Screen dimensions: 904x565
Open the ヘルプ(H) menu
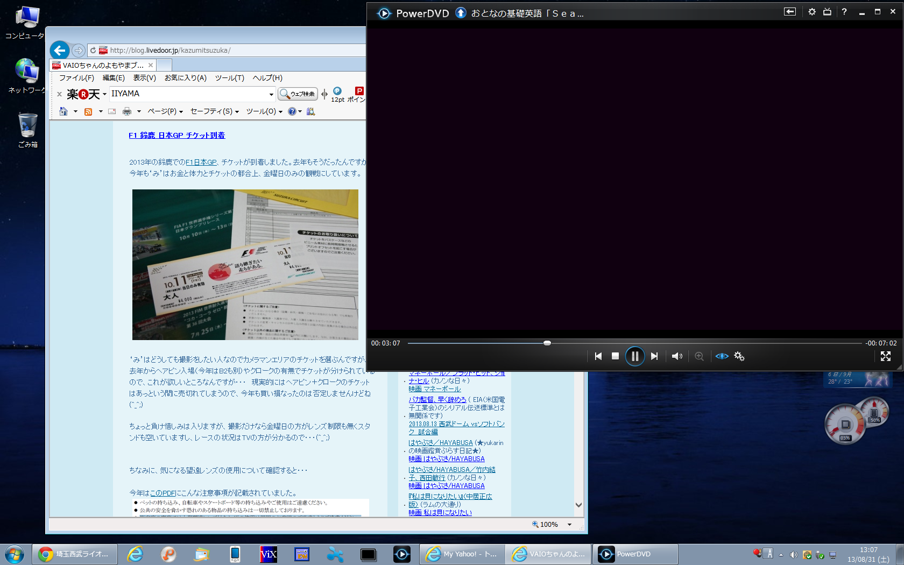267,78
